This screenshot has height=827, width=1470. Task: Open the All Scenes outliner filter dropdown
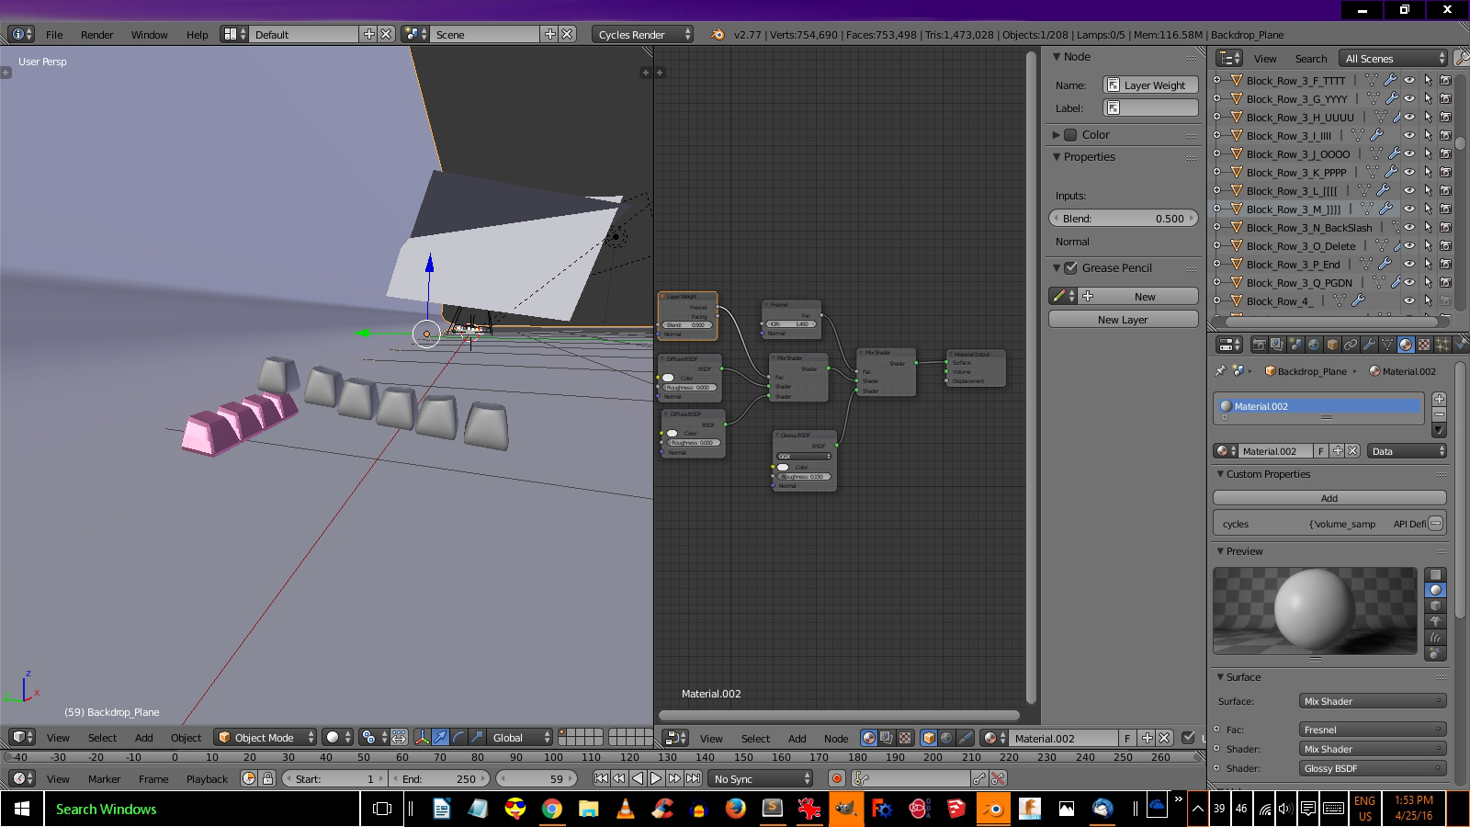(1393, 58)
